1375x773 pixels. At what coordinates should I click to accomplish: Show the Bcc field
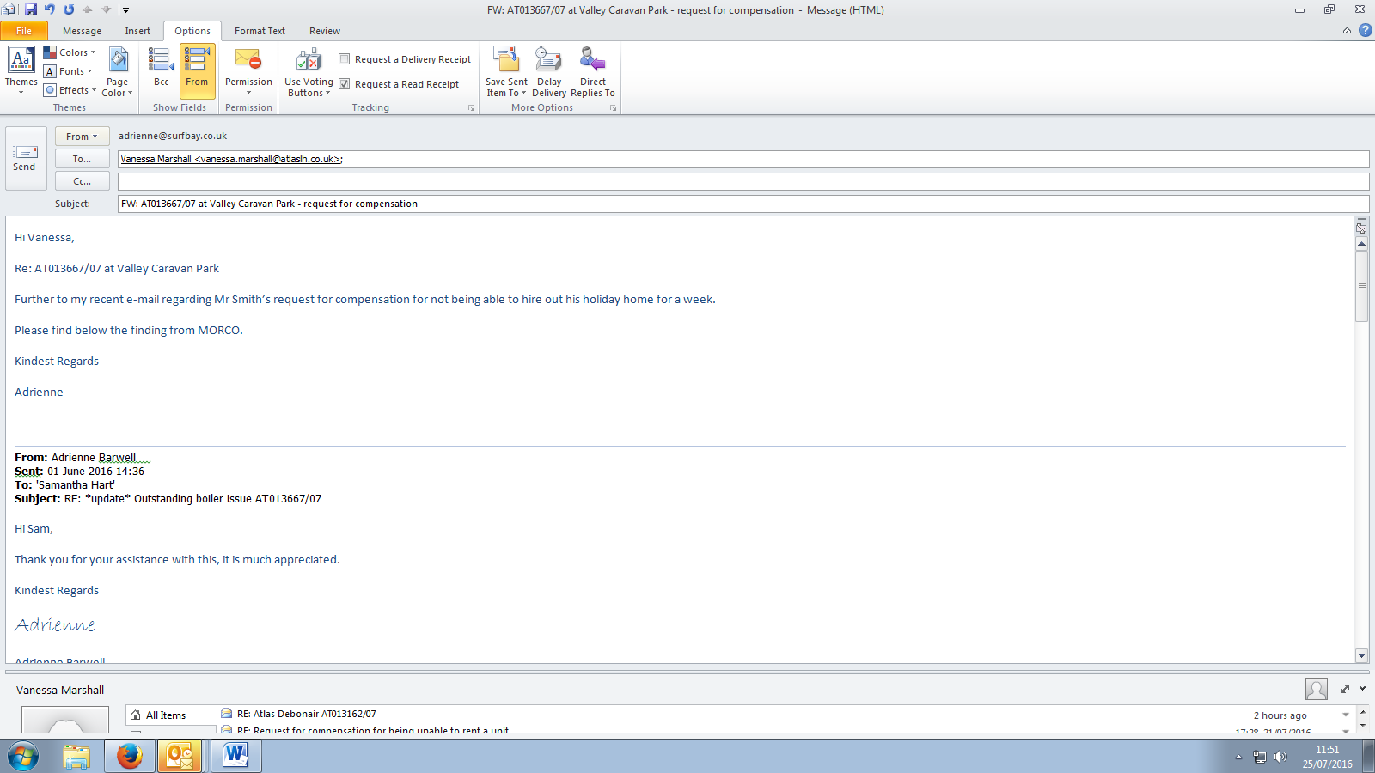(x=161, y=70)
